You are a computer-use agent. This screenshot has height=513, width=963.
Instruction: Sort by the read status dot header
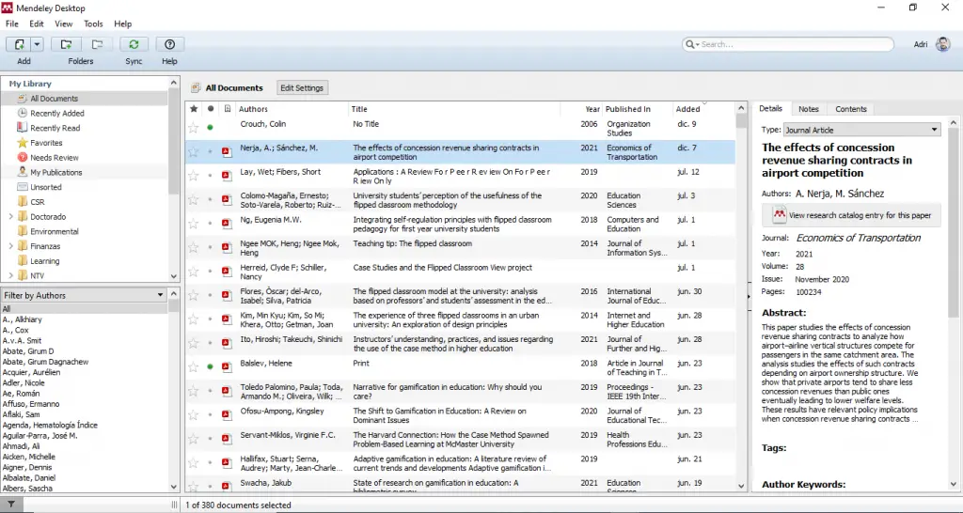pyautogui.click(x=211, y=109)
